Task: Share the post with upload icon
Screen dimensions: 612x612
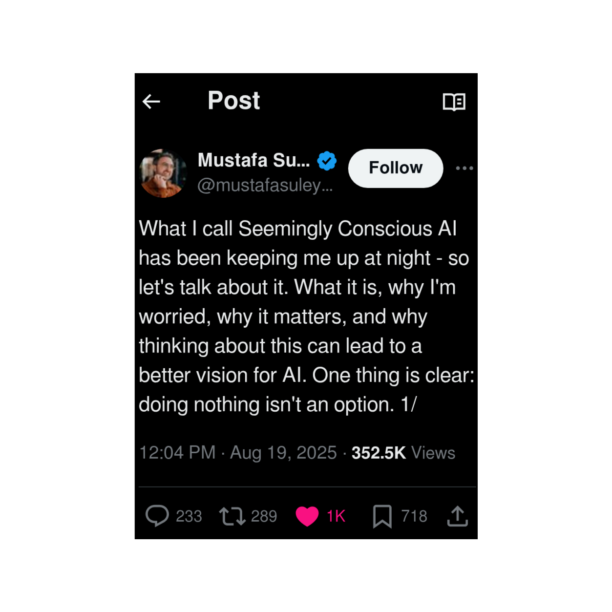Action: [458, 516]
